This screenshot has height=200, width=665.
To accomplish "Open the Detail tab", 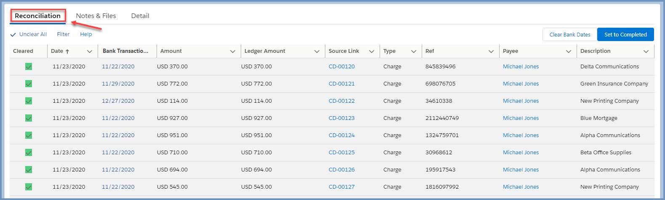I will tap(140, 16).
